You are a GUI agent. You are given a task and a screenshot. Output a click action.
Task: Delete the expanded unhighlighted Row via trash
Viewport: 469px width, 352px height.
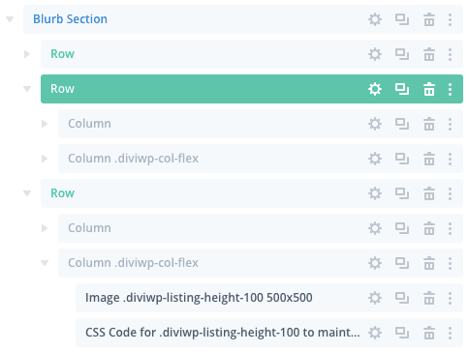[x=429, y=193]
